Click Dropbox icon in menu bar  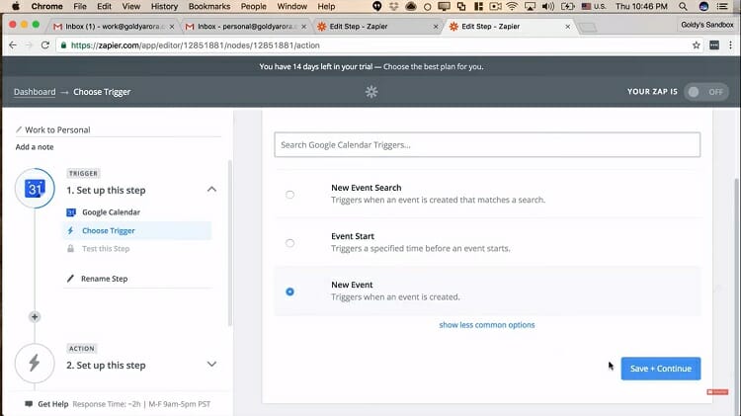pyautogui.click(x=394, y=7)
